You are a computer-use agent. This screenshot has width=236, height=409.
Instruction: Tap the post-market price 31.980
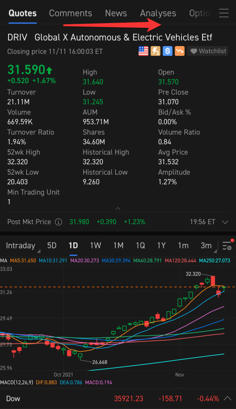pyautogui.click(x=79, y=222)
